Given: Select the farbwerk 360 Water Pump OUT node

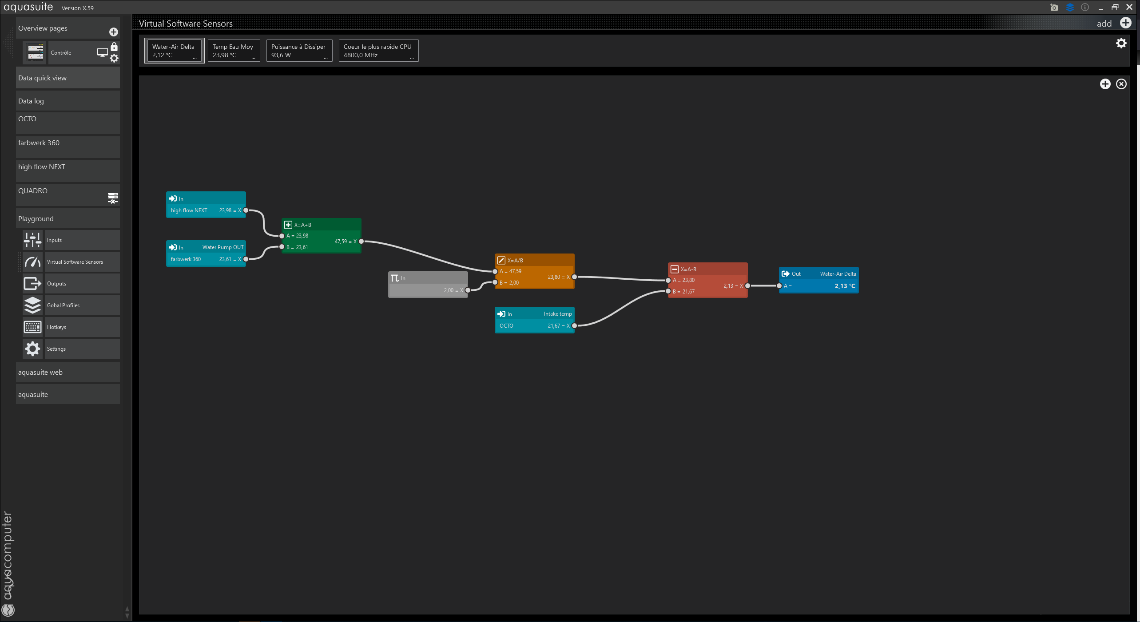Looking at the screenshot, I should pos(206,254).
